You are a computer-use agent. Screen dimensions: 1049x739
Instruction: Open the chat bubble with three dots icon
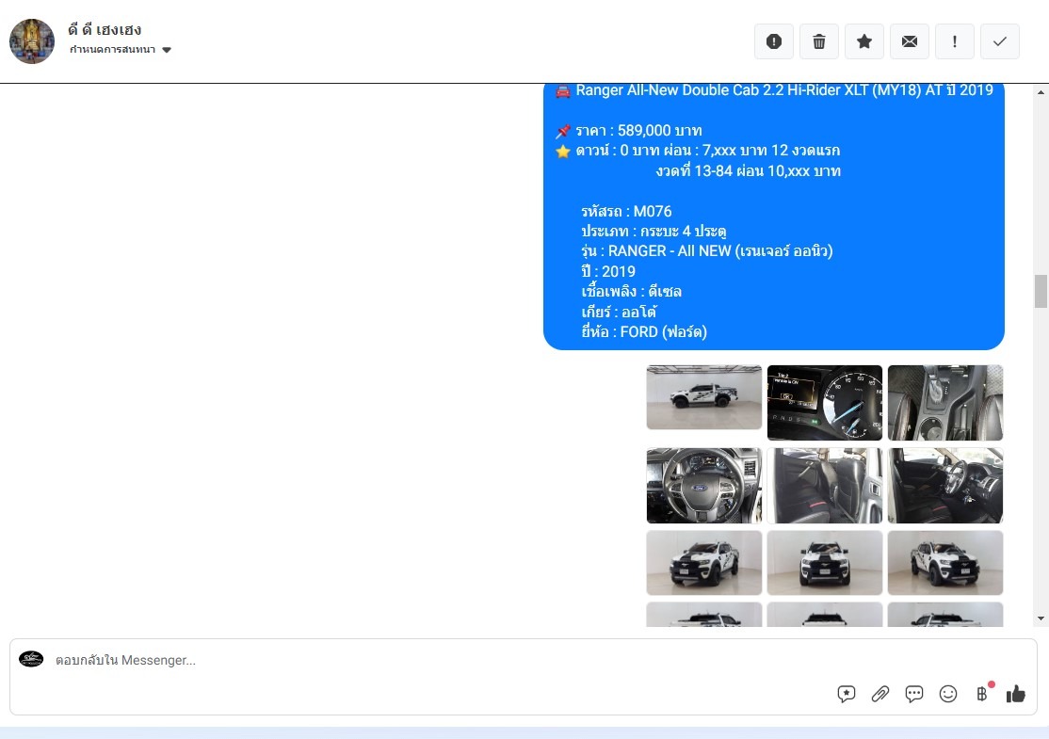(913, 694)
